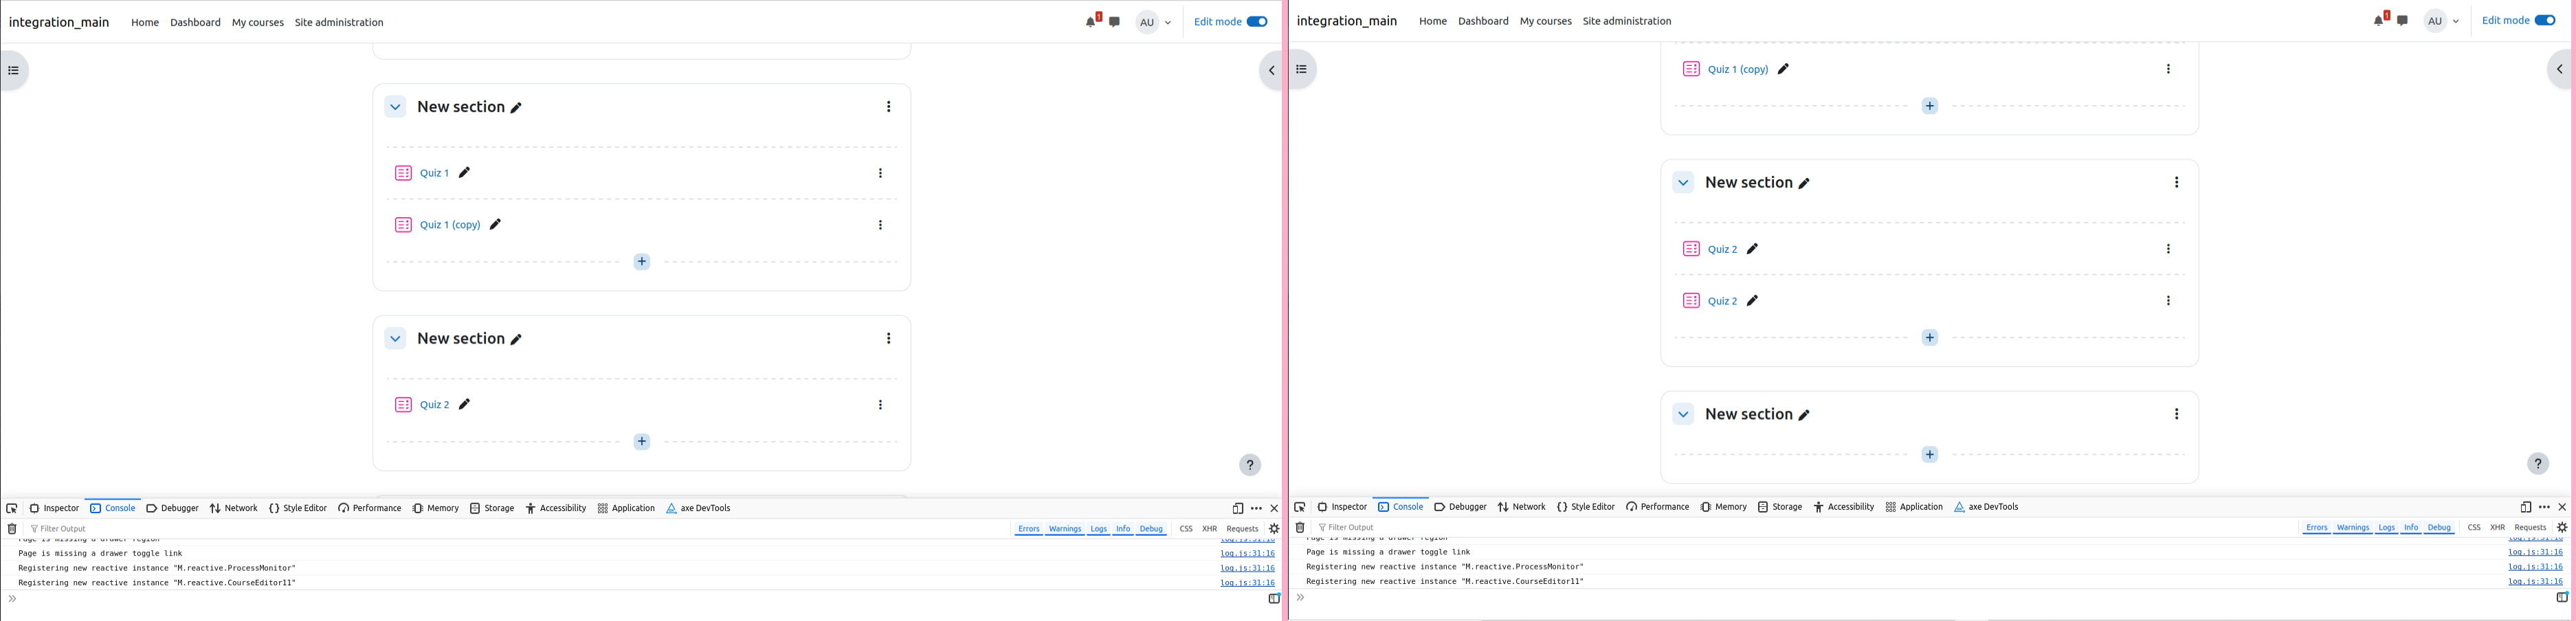
Task: Click "Page is missing a drawer toggle link", left console
Action: click(x=100, y=554)
